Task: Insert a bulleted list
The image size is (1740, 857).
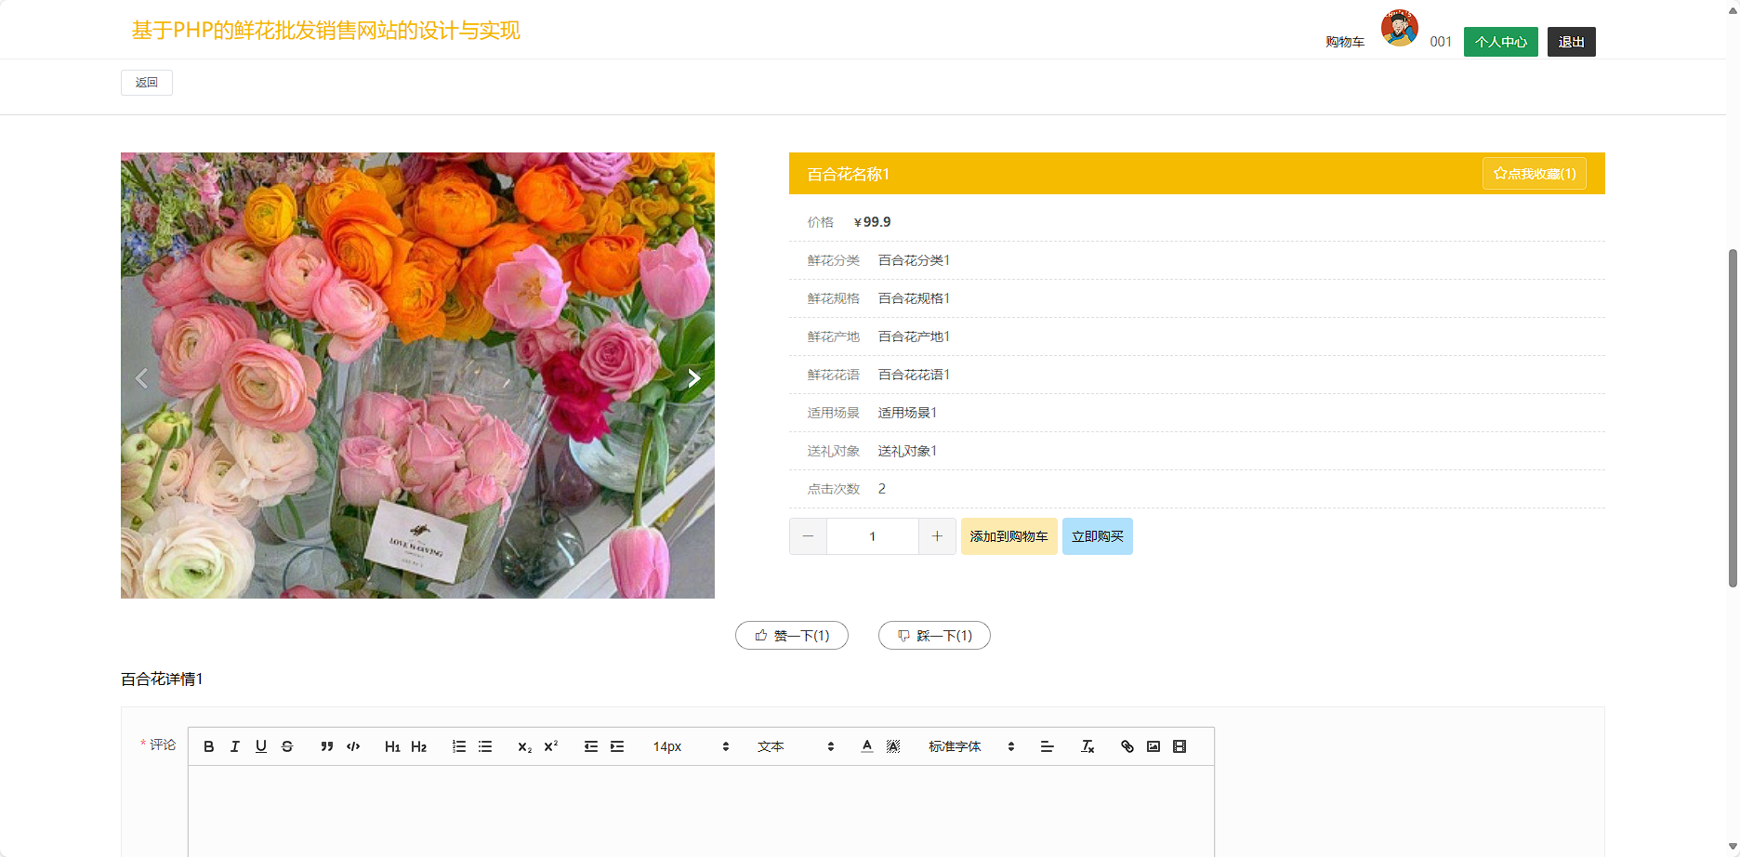Action: (485, 746)
